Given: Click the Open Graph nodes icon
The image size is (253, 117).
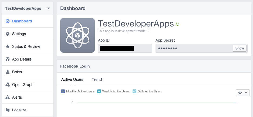Looking at the screenshot, I should point(8,85).
